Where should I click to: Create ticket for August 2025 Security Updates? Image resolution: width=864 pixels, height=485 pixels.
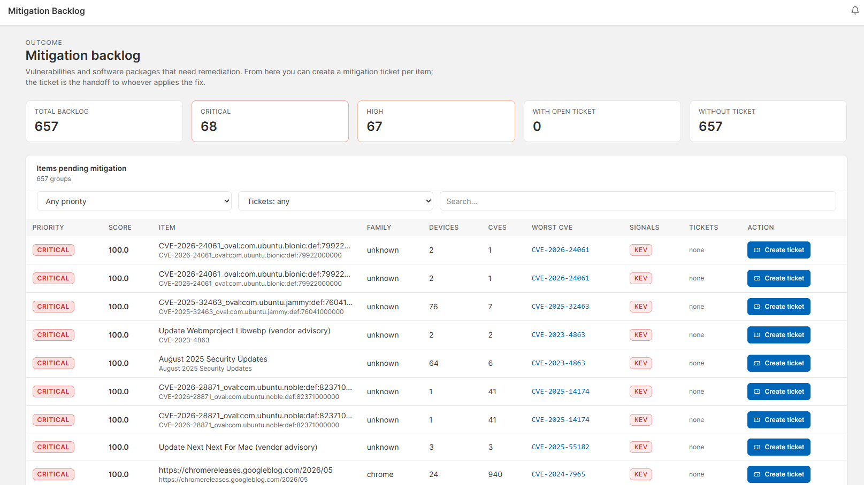(x=779, y=363)
